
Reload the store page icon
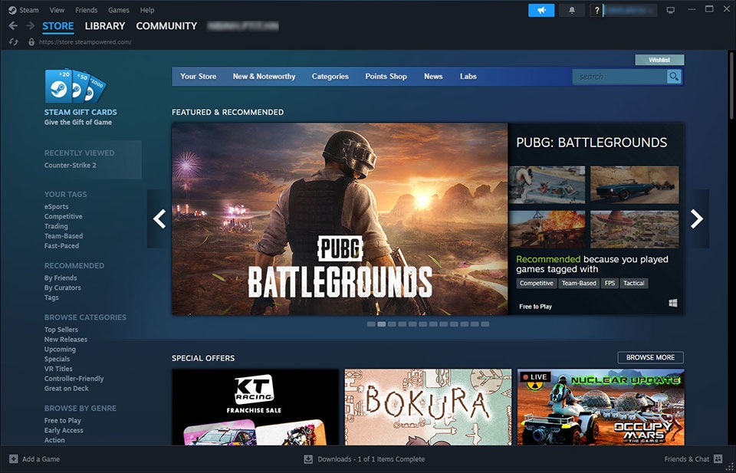13,42
